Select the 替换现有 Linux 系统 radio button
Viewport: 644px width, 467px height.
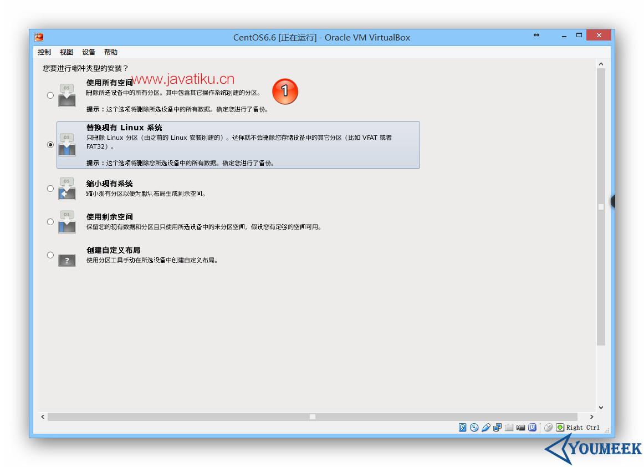coord(50,145)
